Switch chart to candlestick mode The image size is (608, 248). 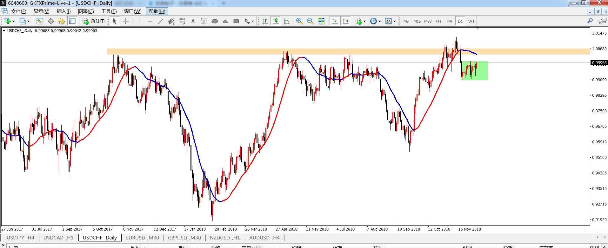(x=276, y=21)
